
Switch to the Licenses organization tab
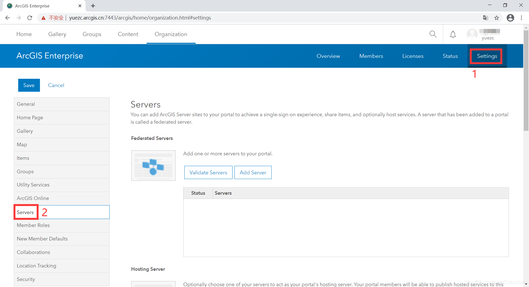[413, 56]
